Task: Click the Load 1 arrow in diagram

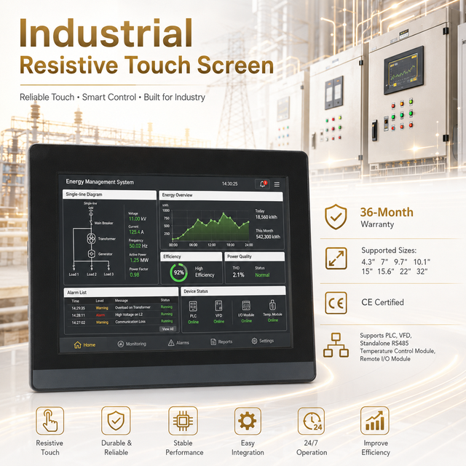Action: [74, 266]
